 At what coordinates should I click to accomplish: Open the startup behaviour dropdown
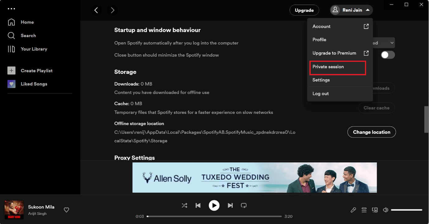(x=384, y=43)
